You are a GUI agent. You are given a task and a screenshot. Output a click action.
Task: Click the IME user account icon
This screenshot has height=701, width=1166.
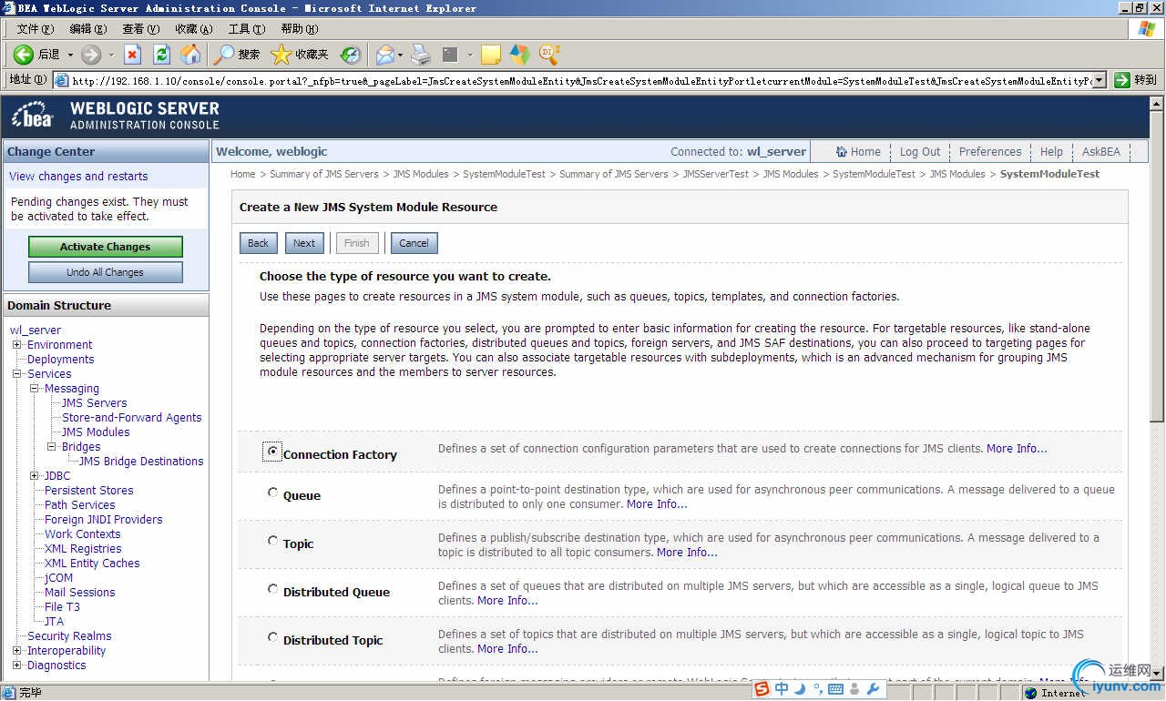855,689
